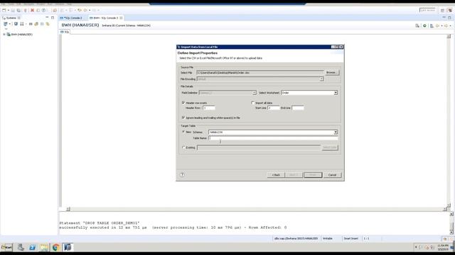455x255 pixels.
Task: Open the Schema dropdown
Action: 336,132
